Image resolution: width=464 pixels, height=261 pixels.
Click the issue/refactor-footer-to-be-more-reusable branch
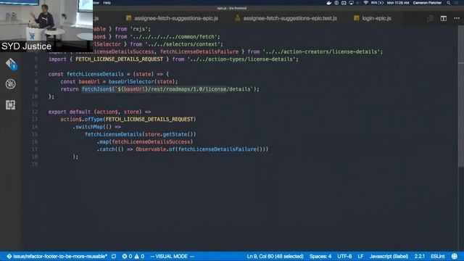(x=57, y=256)
